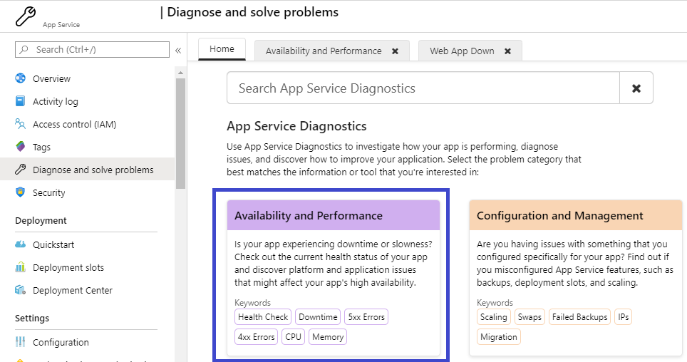The image size is (687, 362).
Task: Open Quickstart using its cloud icon
Action: (x=21, y=244)
